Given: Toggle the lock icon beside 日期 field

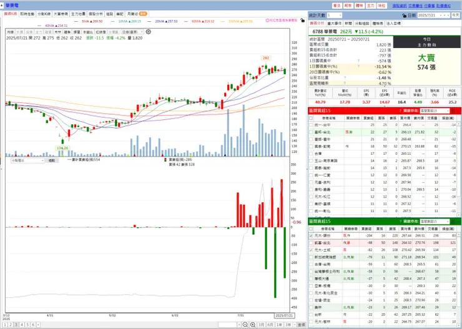Looking at the screenshot, I should (405, 16).
